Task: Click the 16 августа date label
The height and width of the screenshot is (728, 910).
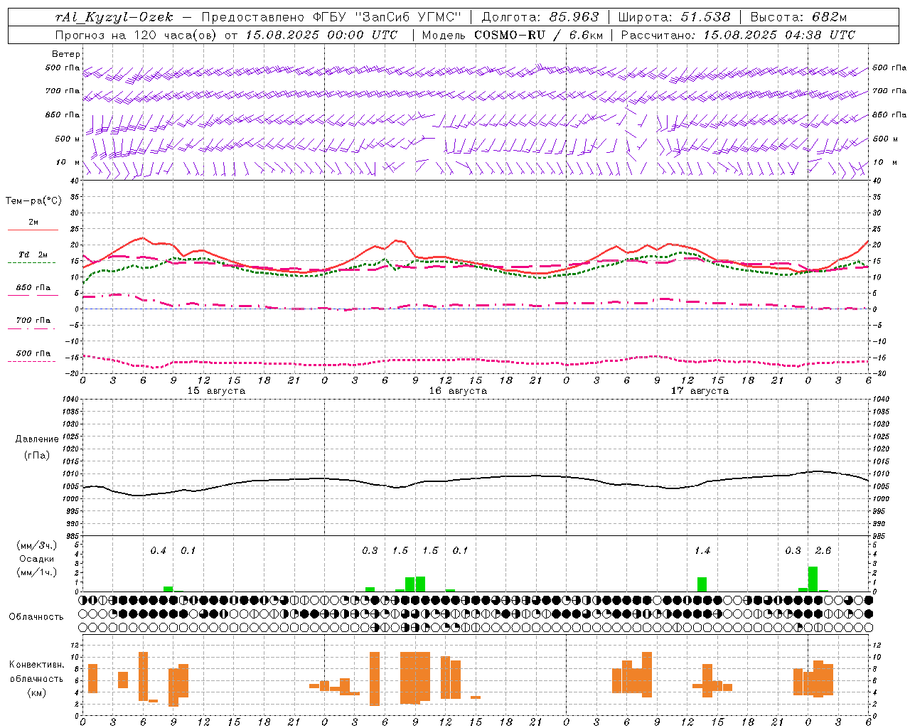Action: (x=458, y=391)
